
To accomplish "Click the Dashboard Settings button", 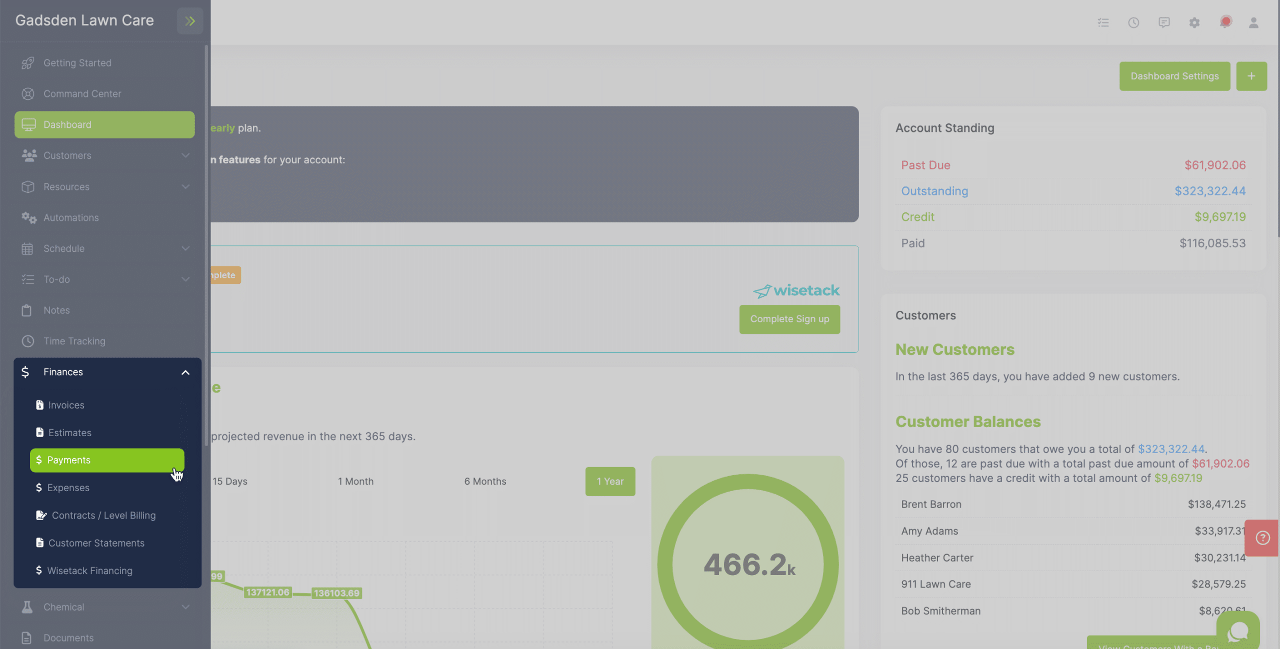I will click(x=1174, y=76).
